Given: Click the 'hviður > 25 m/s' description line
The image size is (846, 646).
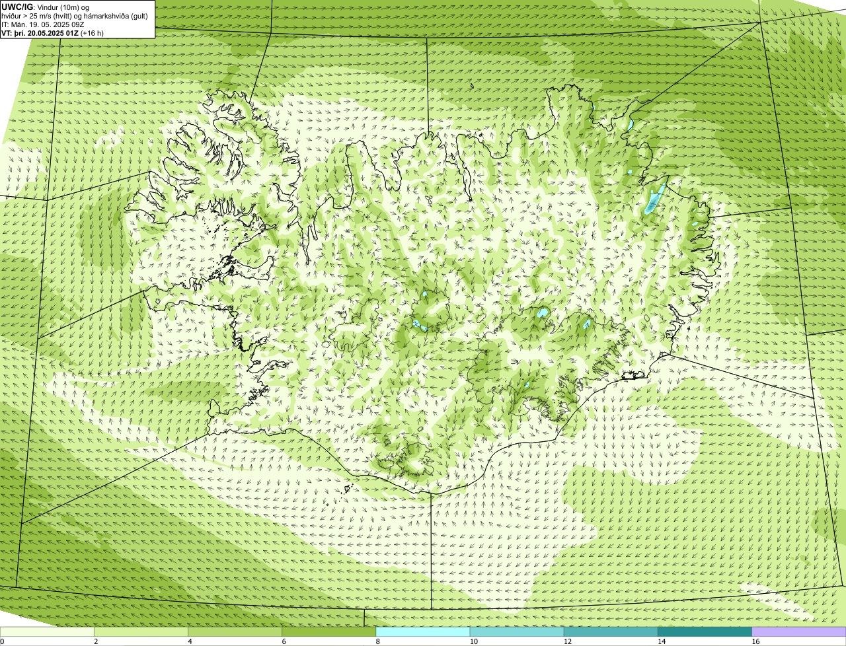Looking at the screenshot, I should 75,15.
